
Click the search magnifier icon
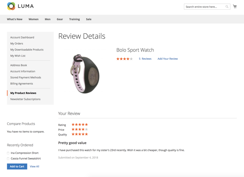(227, 7)
